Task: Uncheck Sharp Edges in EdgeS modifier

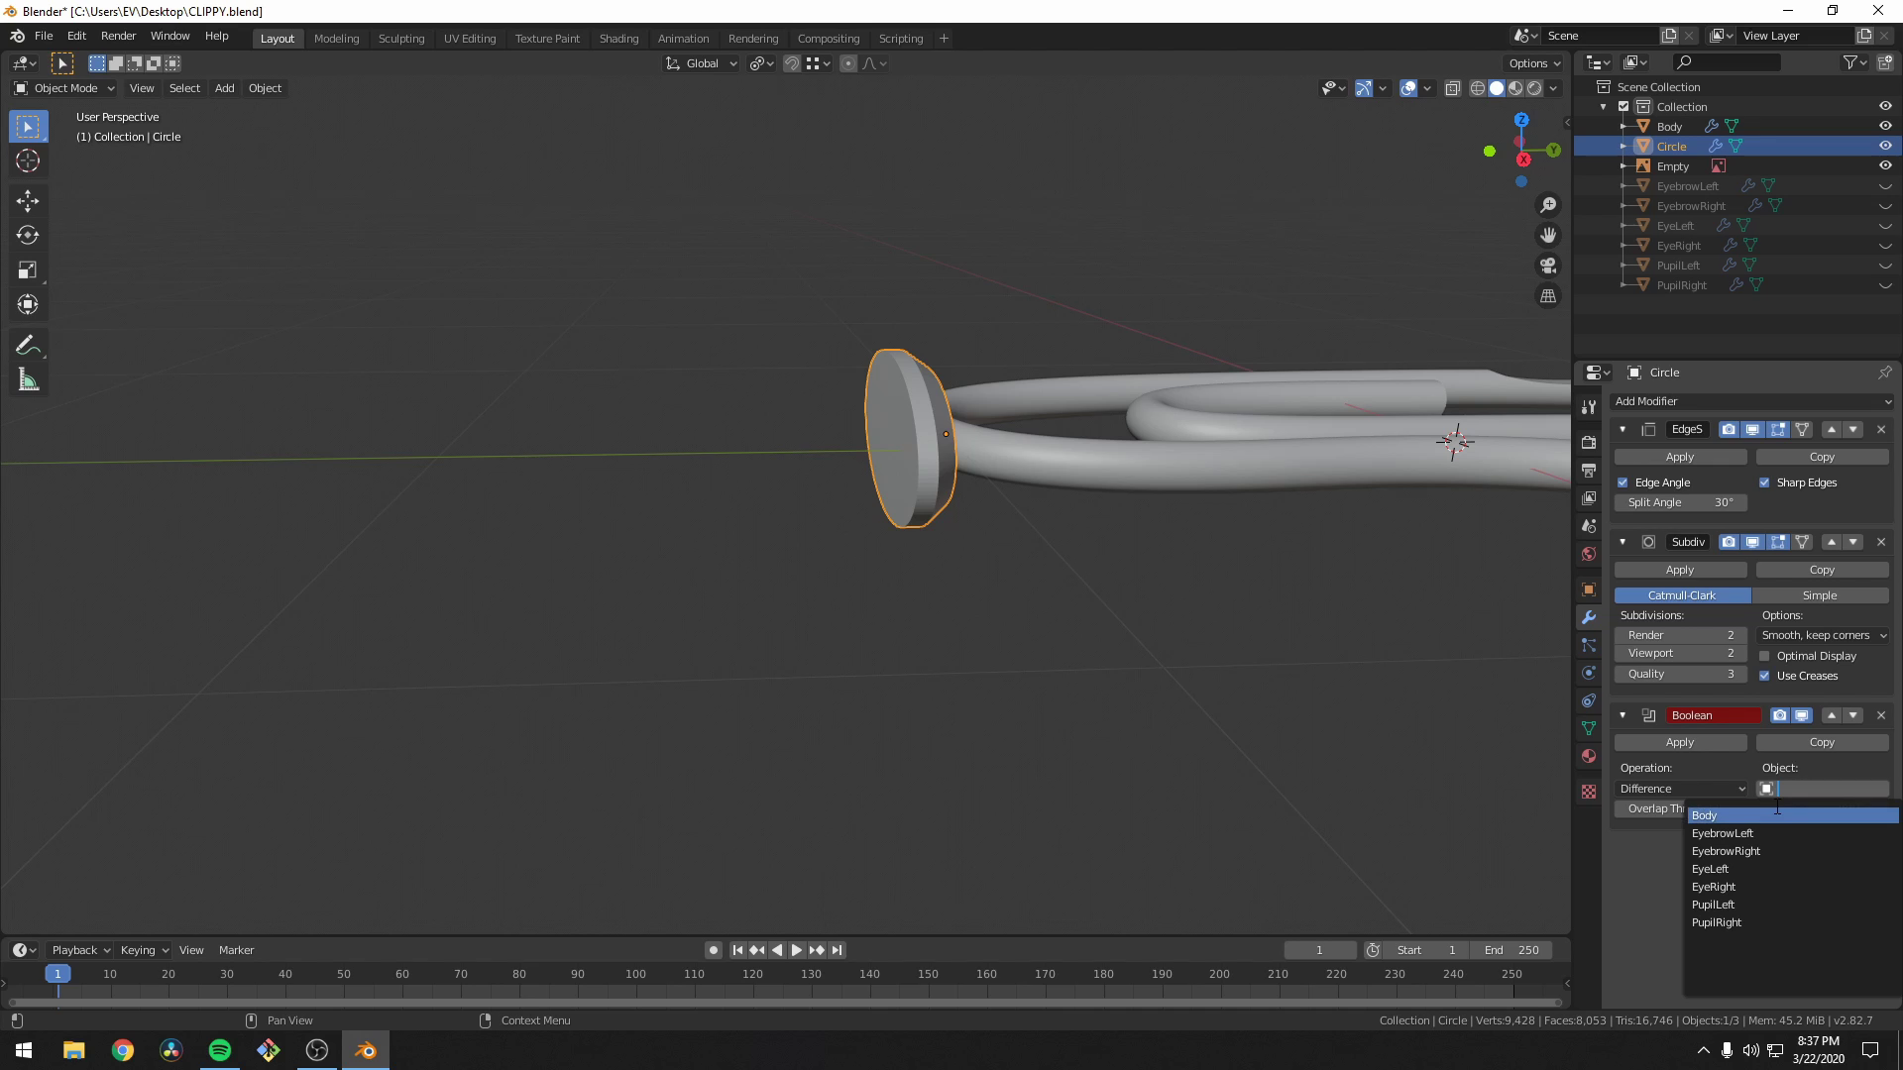Action: pyautogui.click(x=1765, y=482)
